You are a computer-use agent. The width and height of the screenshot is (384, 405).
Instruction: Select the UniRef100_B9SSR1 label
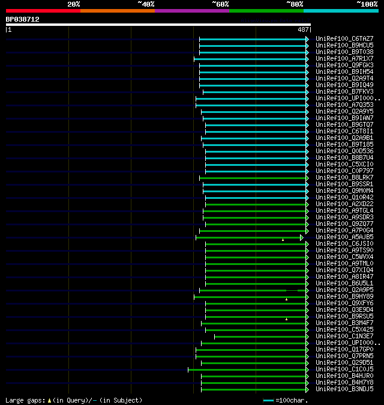tap(344, 184)
